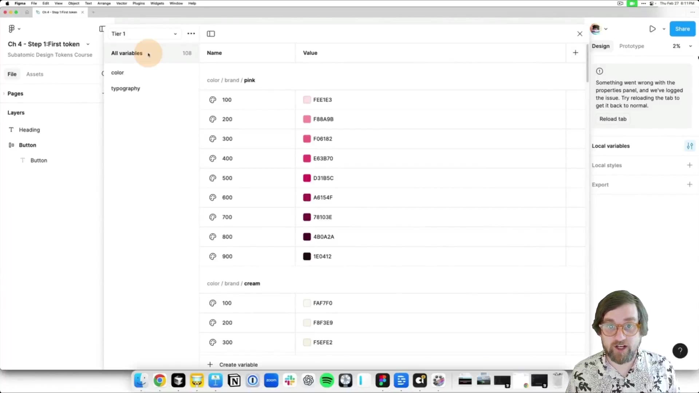Open the Arrange menu
Viewport: 699px width, 393px height.
point(104,3)
